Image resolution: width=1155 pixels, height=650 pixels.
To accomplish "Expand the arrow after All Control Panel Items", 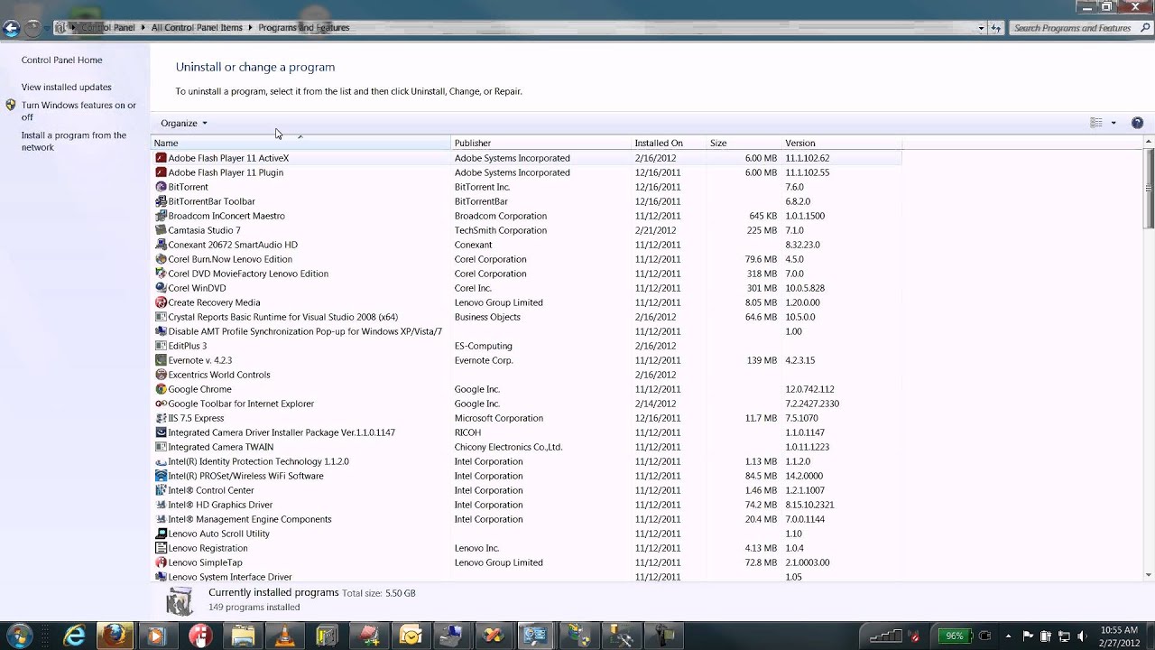I will [x=251, y=28].
